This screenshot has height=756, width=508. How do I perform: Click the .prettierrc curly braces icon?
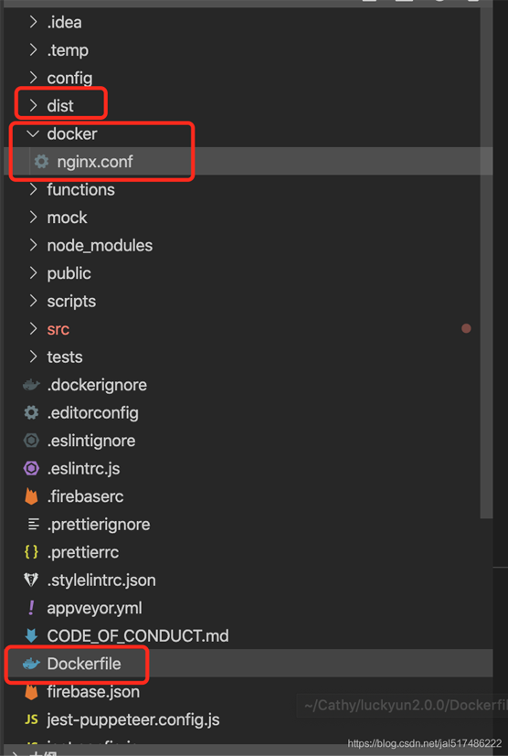31,552
